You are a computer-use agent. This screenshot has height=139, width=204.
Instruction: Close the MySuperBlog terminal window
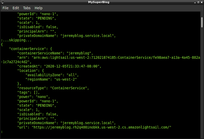tap(202, 2)
